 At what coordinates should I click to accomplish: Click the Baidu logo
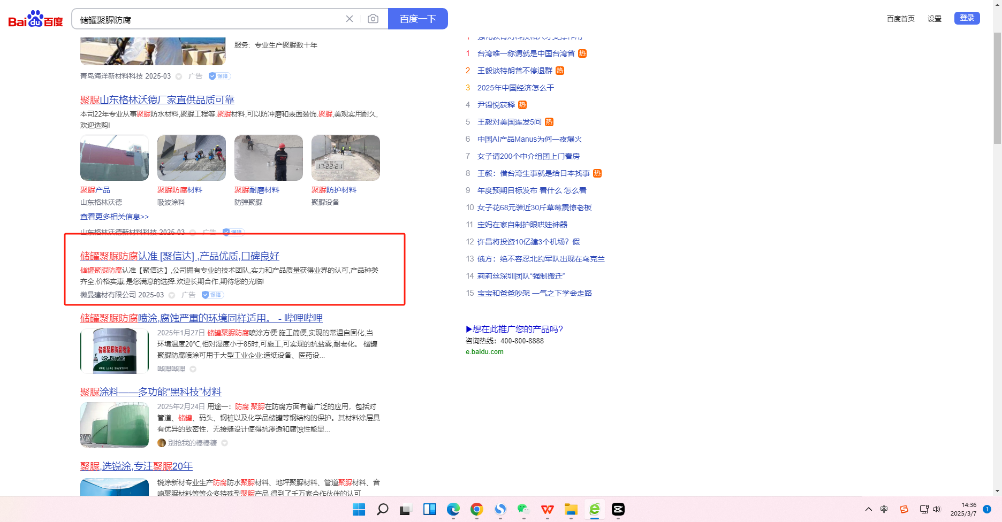pyautogui.click(x=35, y=19)
